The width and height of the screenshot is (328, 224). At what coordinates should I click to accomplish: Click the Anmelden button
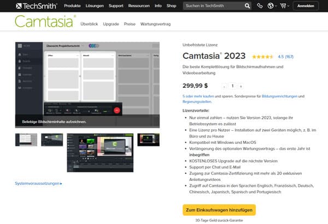[306, 6]
